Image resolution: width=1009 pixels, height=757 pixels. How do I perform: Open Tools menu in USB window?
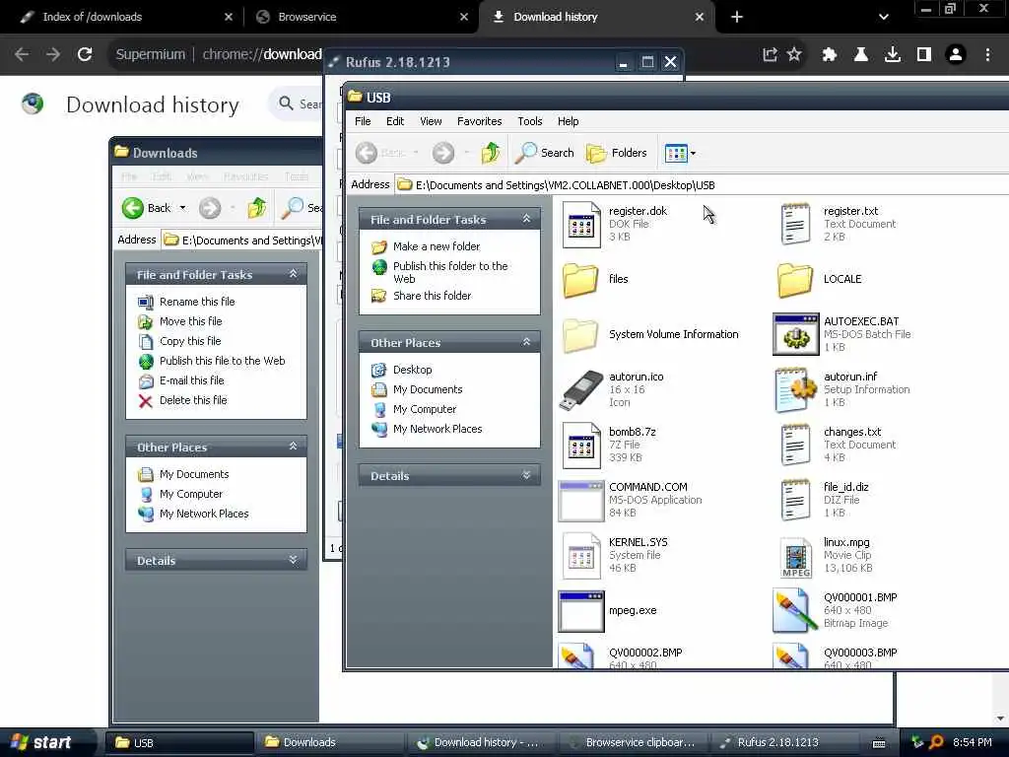click(x=529, y=121)
